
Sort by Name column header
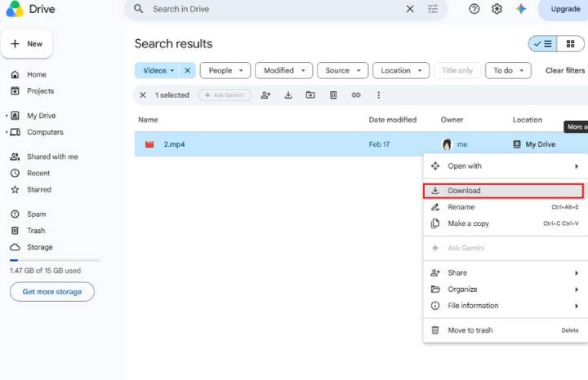coord(148,120)
